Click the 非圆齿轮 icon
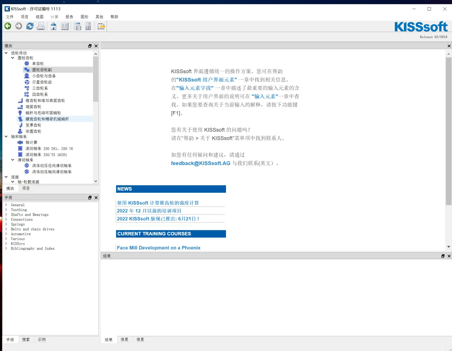This screenshot has width=452, height=351. [20, 131]
